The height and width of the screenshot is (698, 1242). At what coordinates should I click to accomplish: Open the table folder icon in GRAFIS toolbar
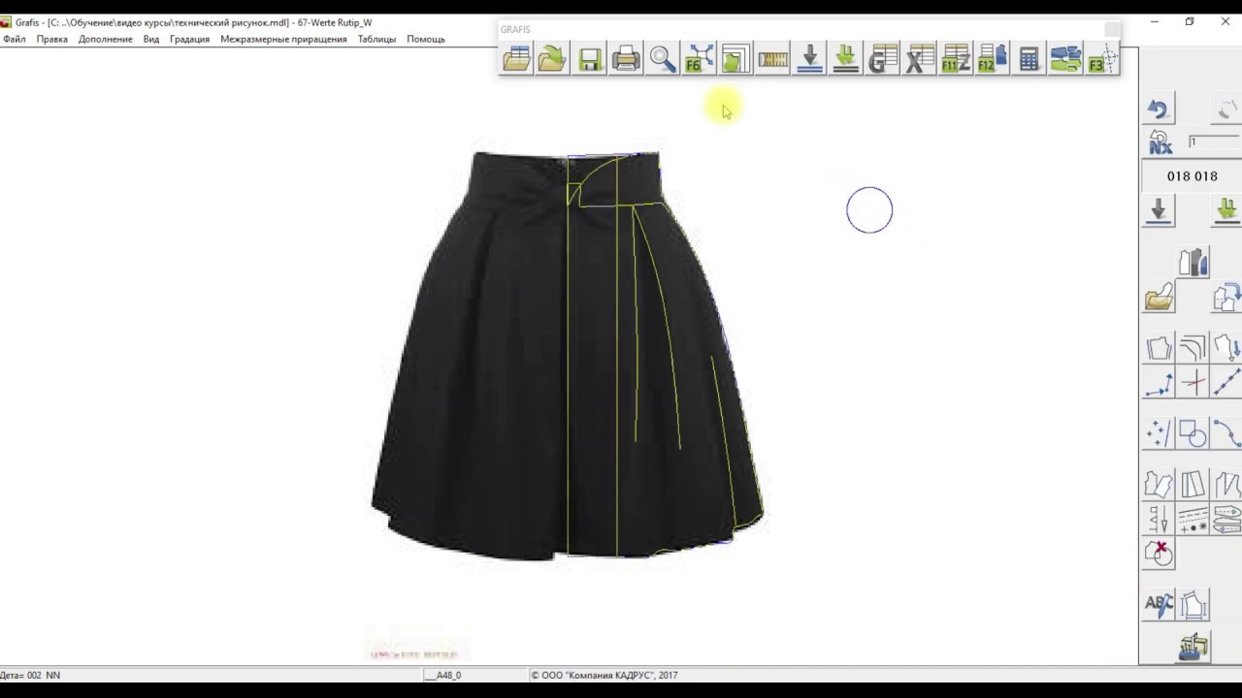516,59
